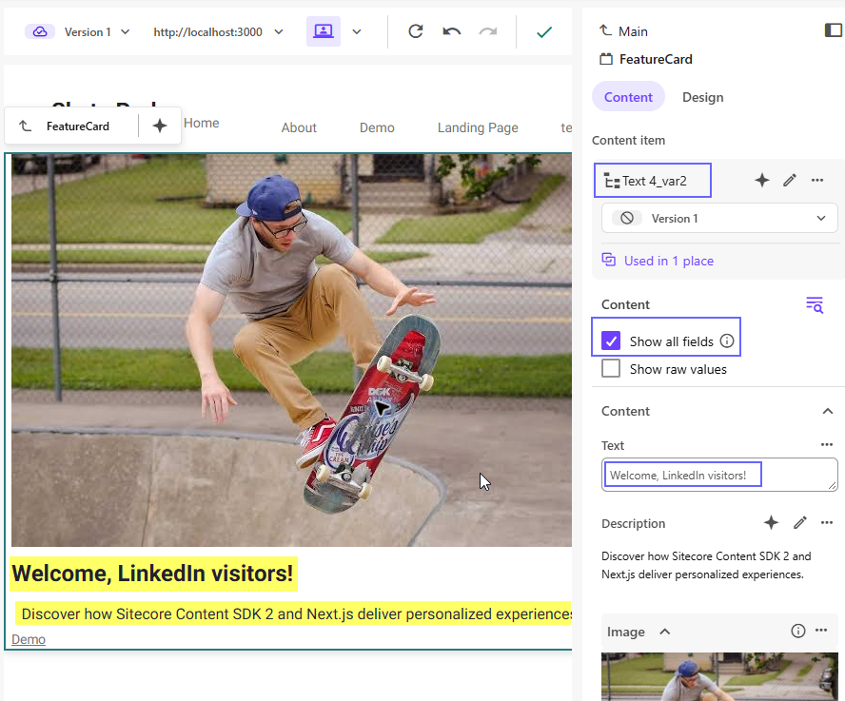The height and width of the screenshot is (701, 845).
Task: Click the skateboarder hero image on canvas
Action: coord(291,350)
